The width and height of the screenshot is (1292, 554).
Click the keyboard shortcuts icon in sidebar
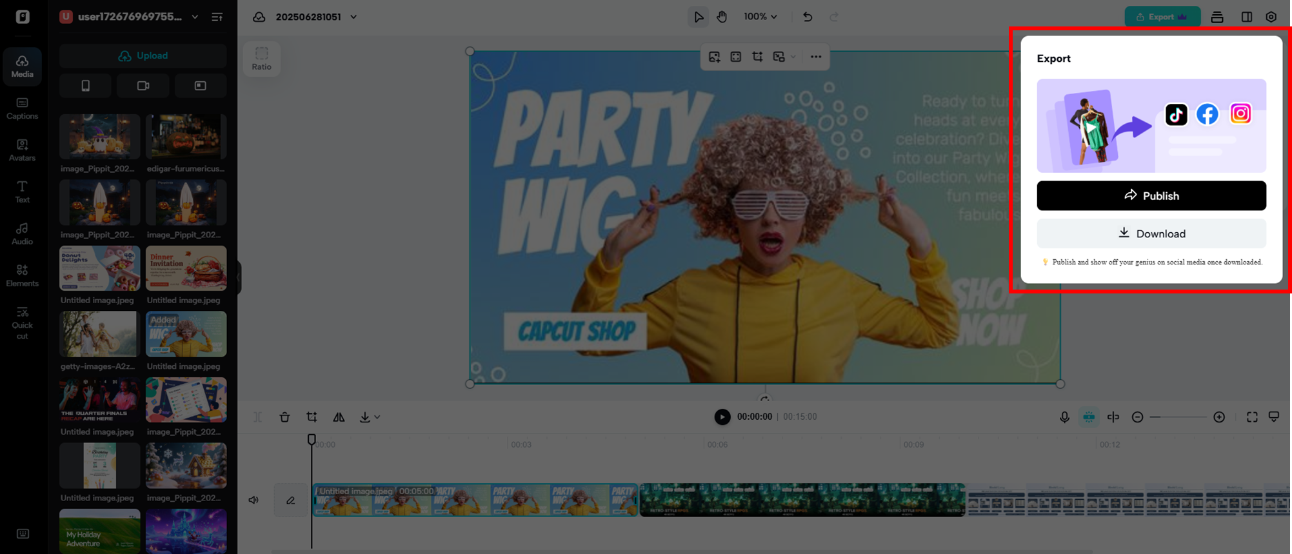(x=23, y=533)
